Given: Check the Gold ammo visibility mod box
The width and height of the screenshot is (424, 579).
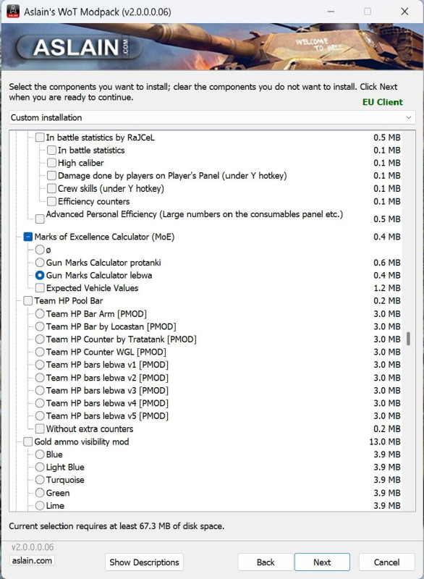Looking at the screenshot, I should point(28,441).
